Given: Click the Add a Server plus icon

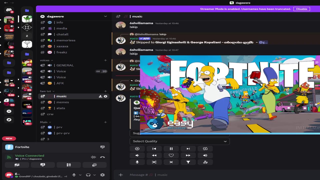Looking at the screenshot, I should pyautogui.click(x=9, y=111).
